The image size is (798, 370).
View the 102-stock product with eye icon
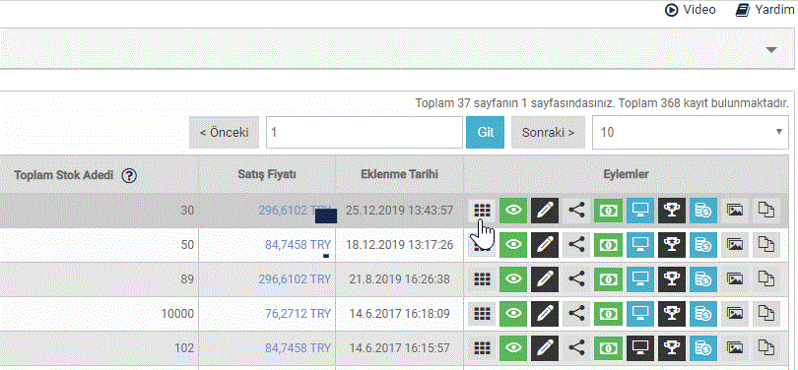[513, 348]
